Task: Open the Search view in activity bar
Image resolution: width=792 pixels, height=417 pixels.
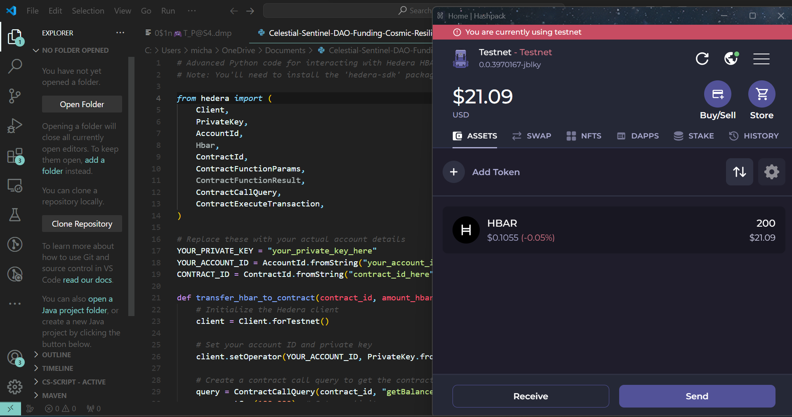Action: pos(15,66)
